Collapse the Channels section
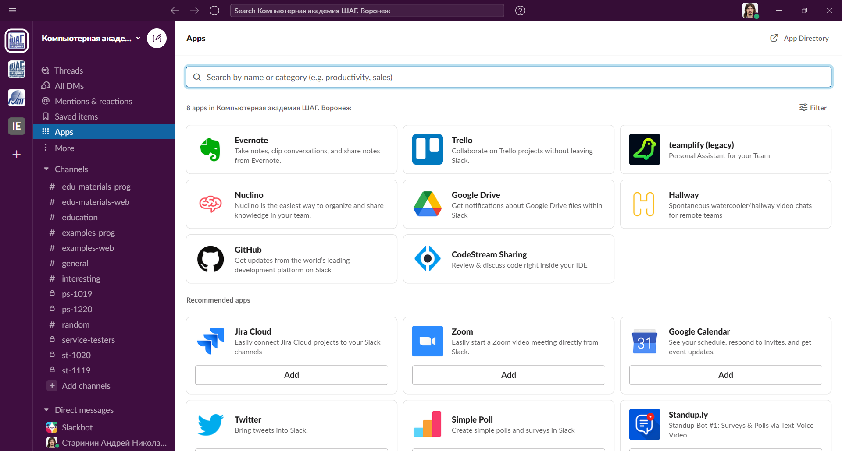Image resolution: width=842 pixels, height=451 pixels. click(46, 169)
